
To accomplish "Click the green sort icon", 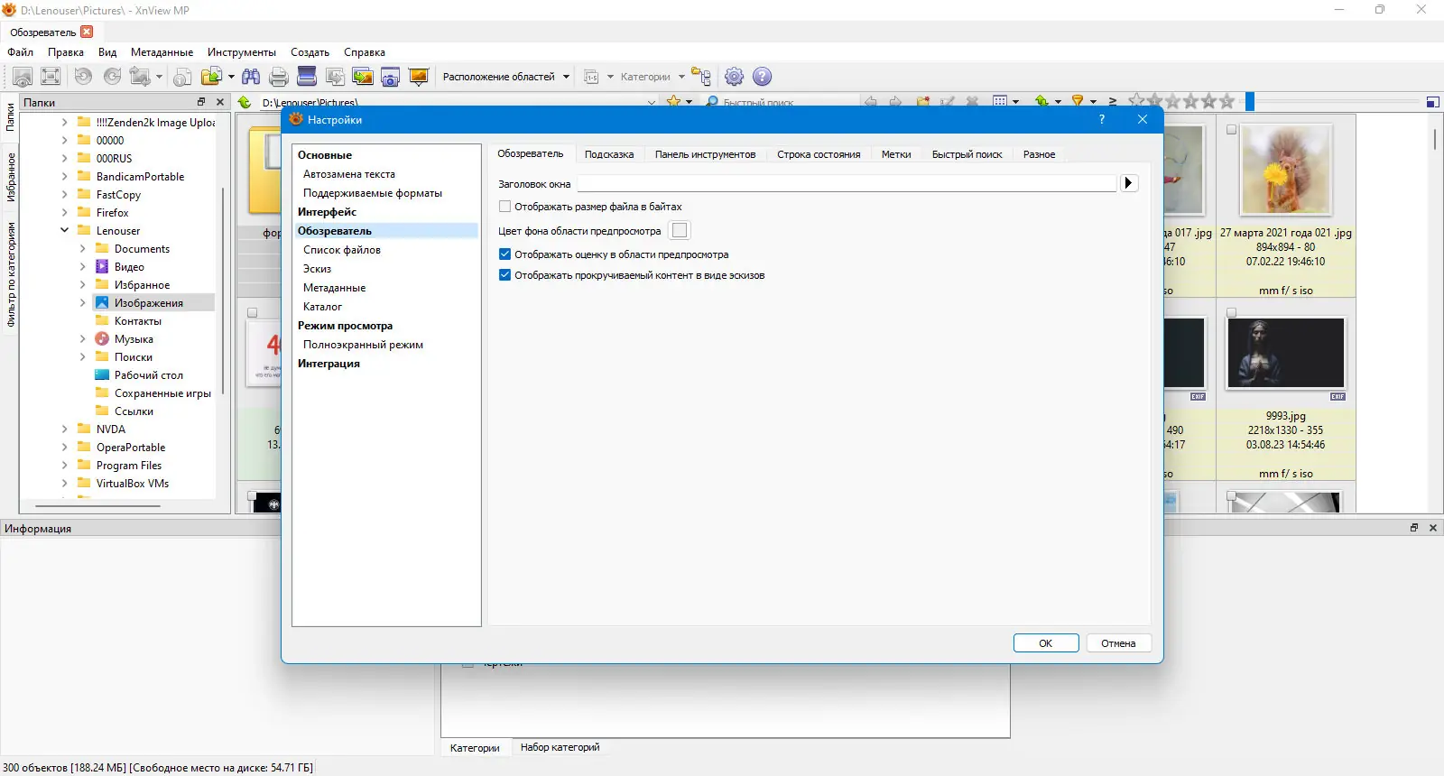I will coord(1041,102).
